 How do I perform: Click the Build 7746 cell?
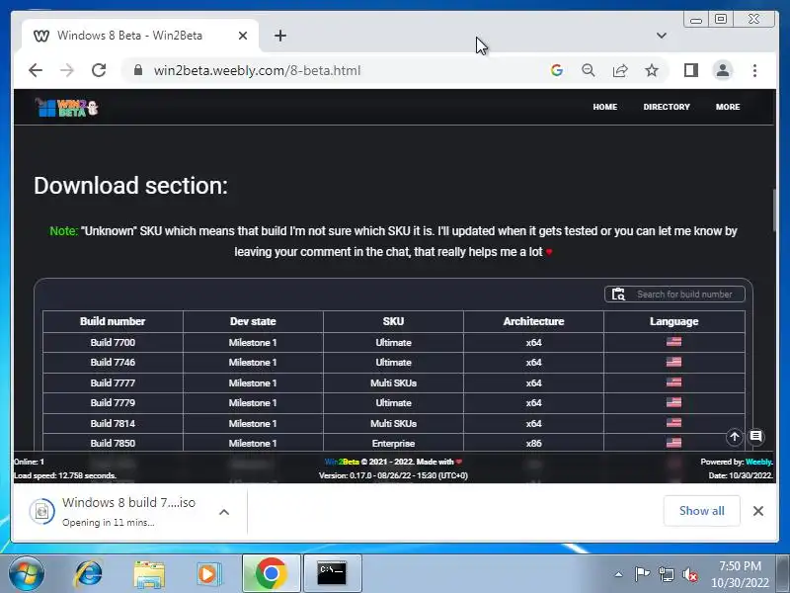(113, 363)
